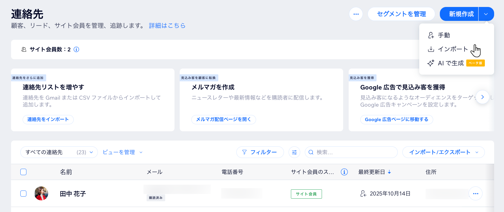
Task: Click the filter funnel icon
Action: pyautogui.click(x=244, y=152)
